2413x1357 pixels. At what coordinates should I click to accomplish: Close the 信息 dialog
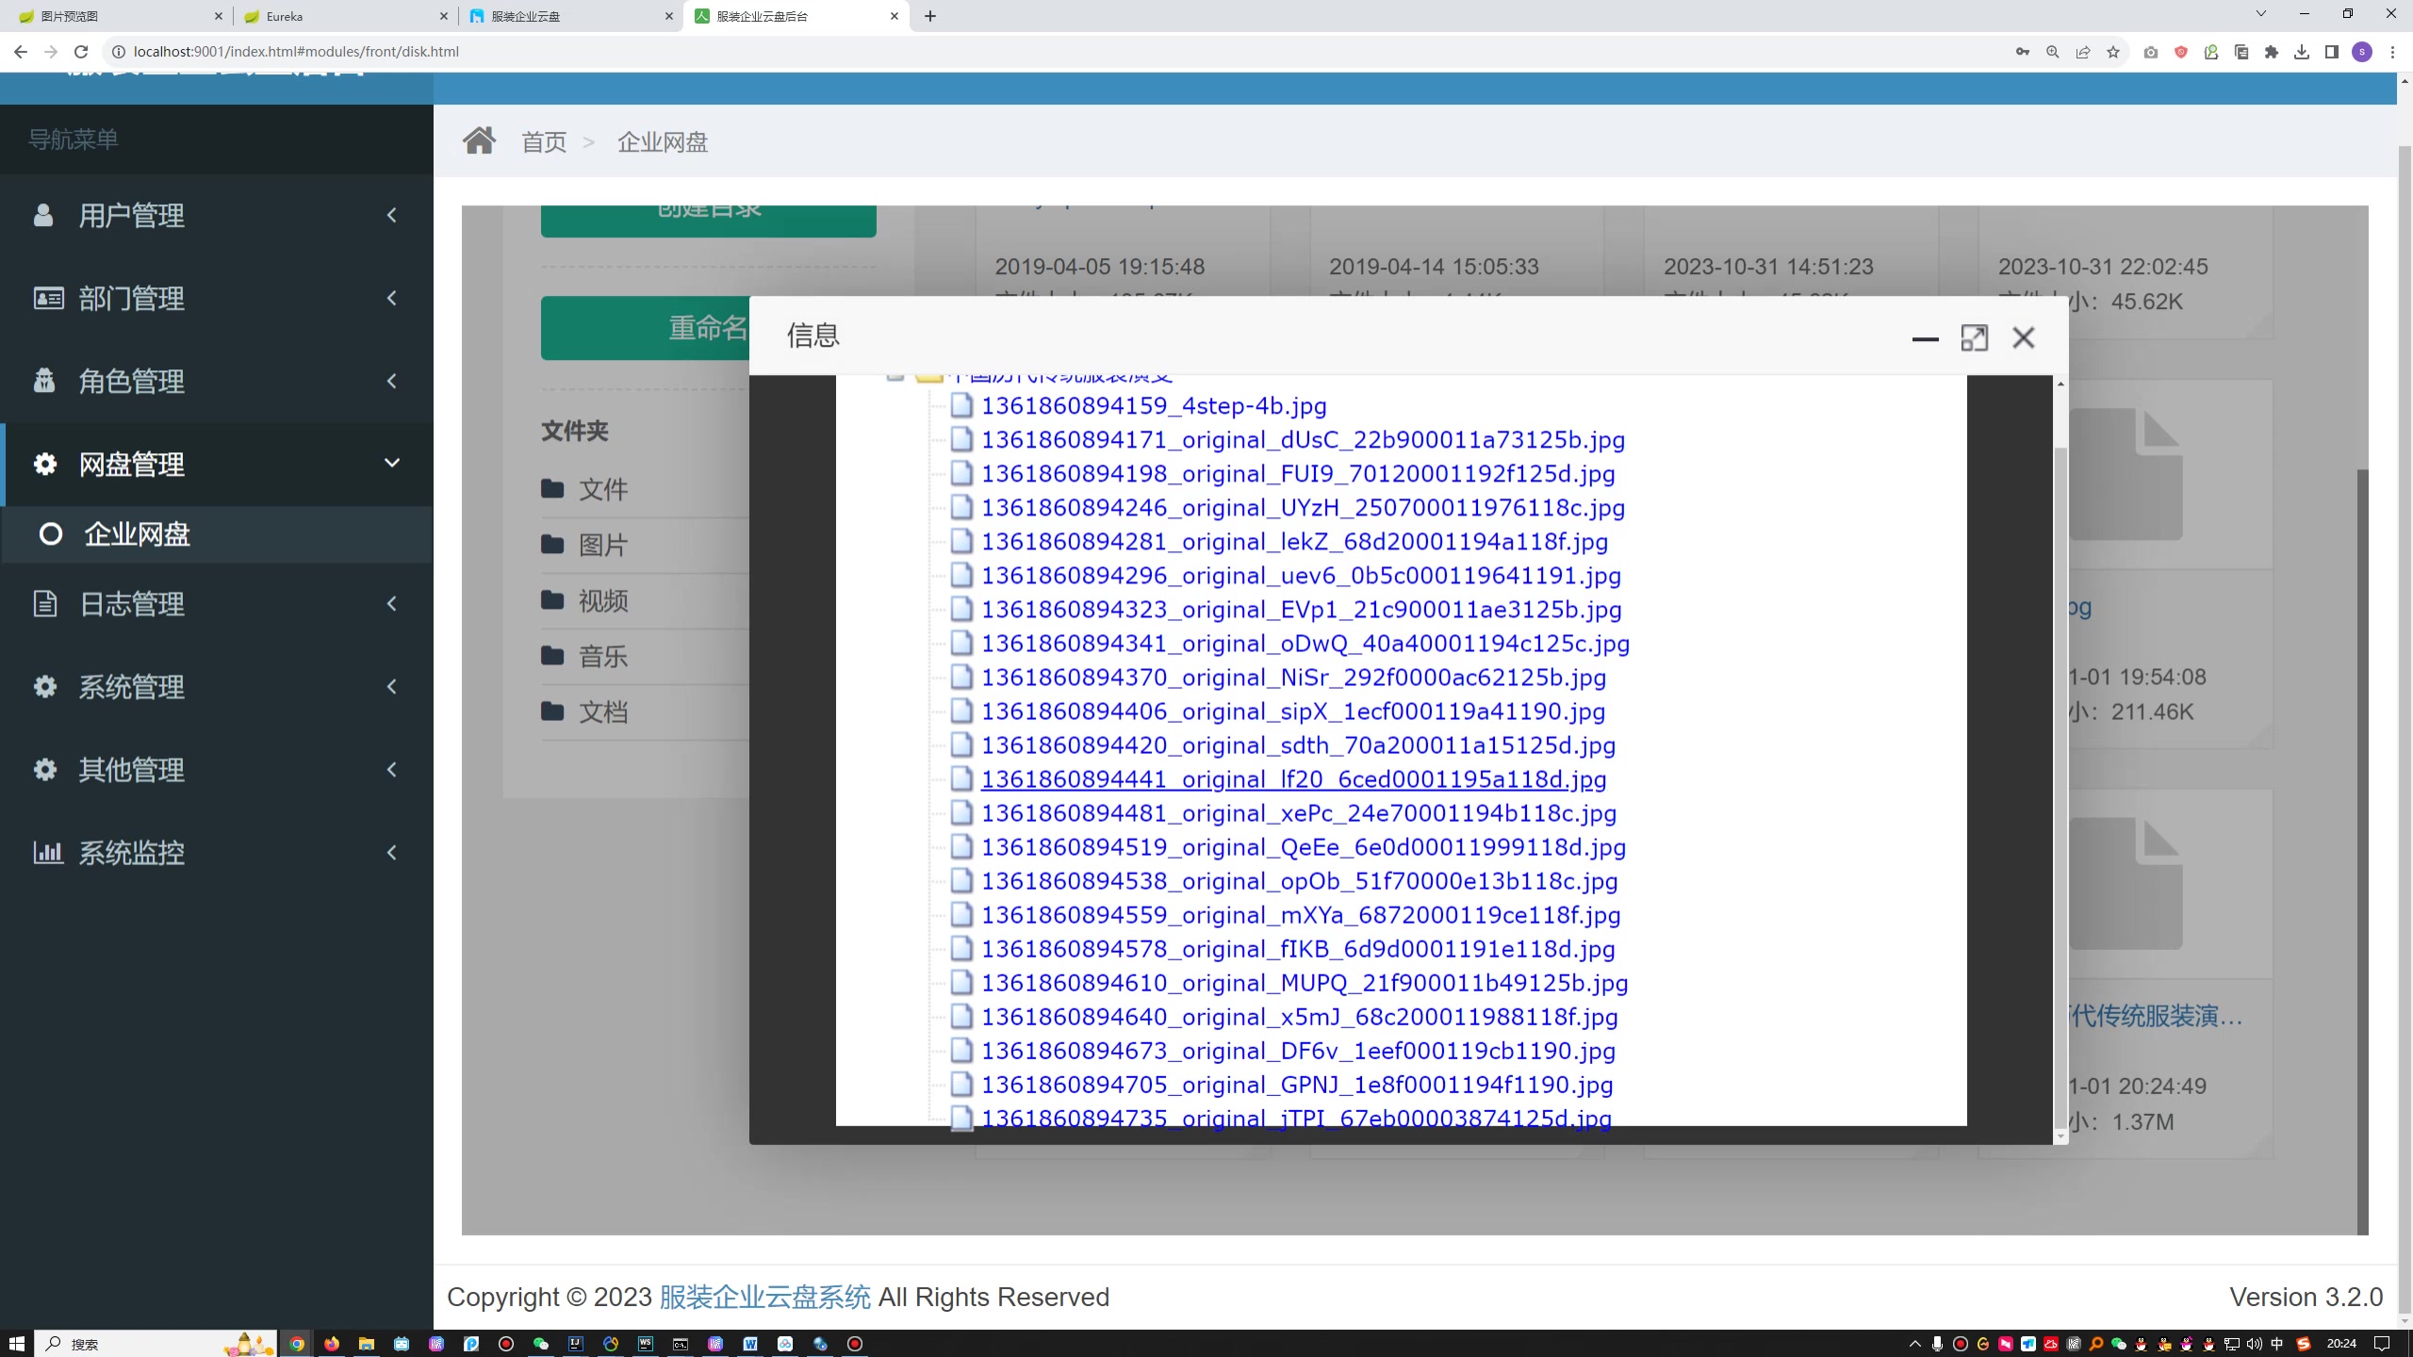click(x=2023, y=337)
